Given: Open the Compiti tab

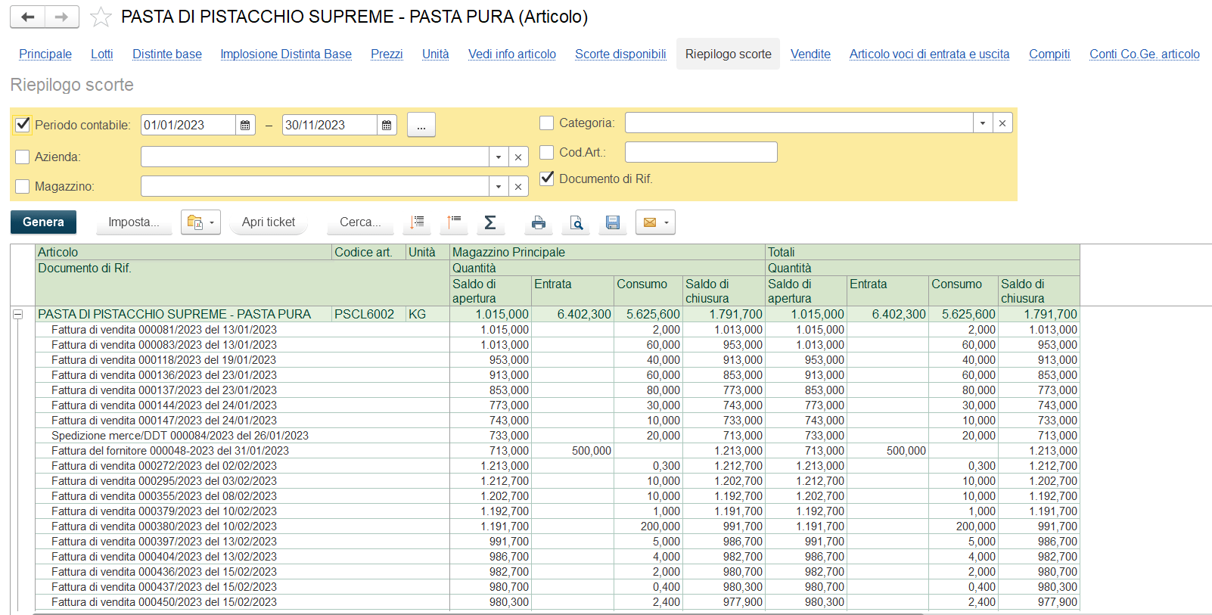Looking at the screenshot, I should pyautogui.click(x=1049, y=54).
